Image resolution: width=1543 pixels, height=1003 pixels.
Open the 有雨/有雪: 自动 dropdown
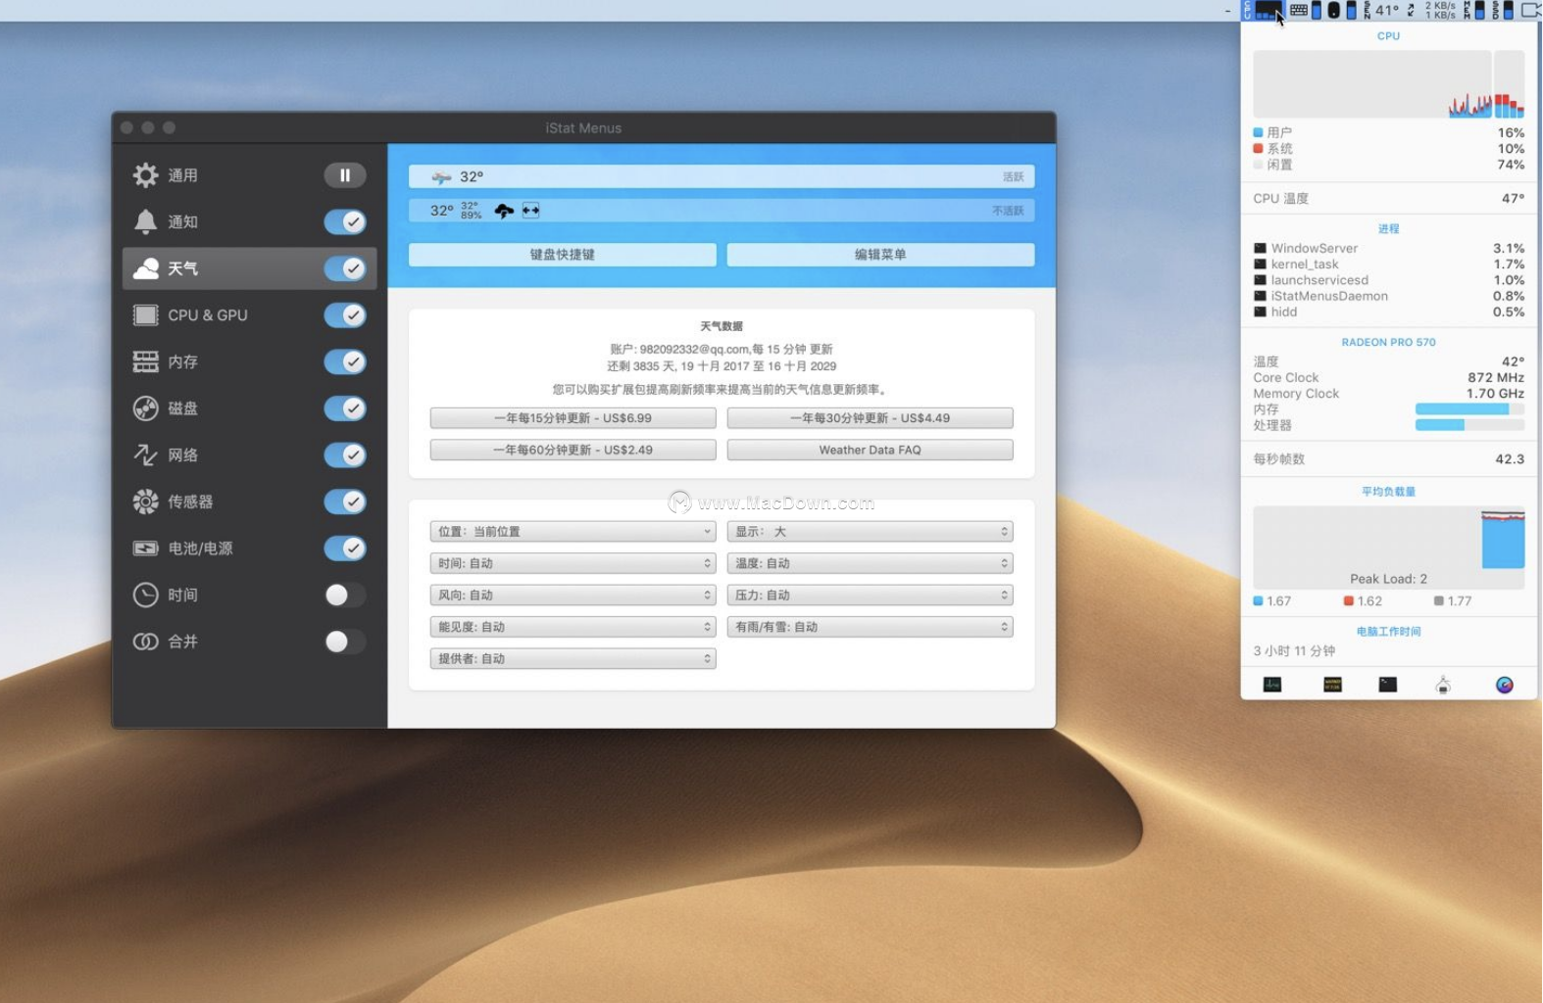(870, 627)
